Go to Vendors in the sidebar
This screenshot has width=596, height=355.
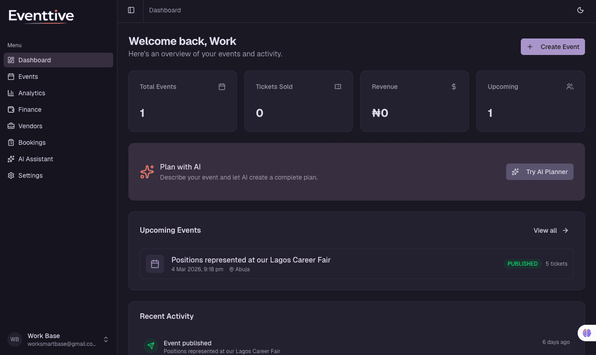tap(30, 126)
